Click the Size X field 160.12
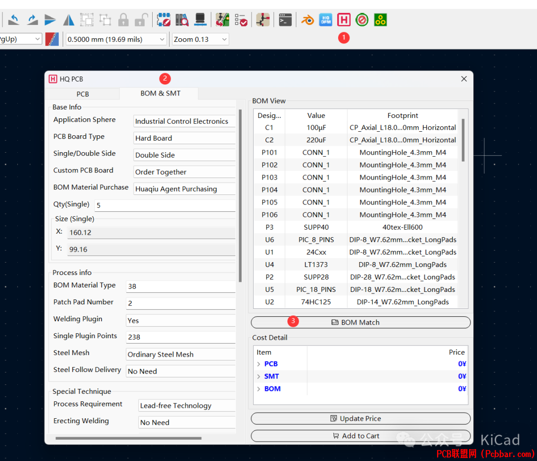 [x=151, y=233]
